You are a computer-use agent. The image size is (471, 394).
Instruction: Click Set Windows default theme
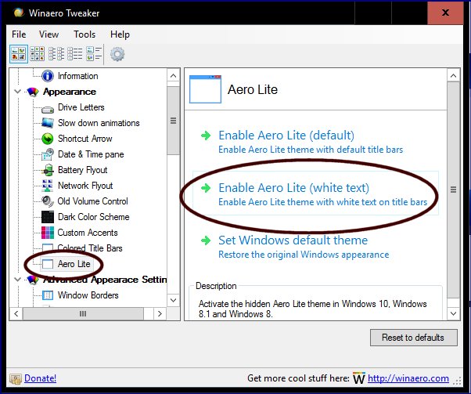click(x=315, y=247)
